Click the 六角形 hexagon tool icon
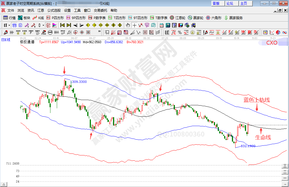289x187 pixels. [214, 18]
